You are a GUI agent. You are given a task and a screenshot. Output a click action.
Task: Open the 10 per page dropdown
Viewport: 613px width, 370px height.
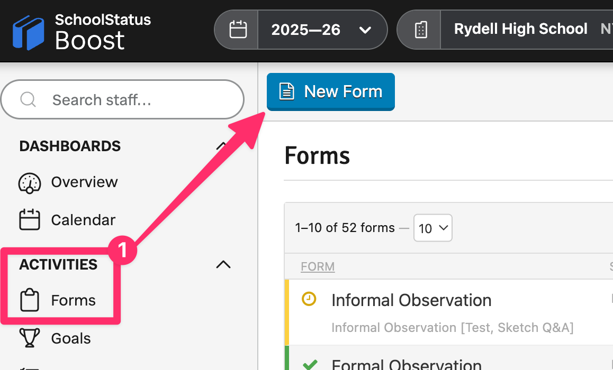coord(433,228)
